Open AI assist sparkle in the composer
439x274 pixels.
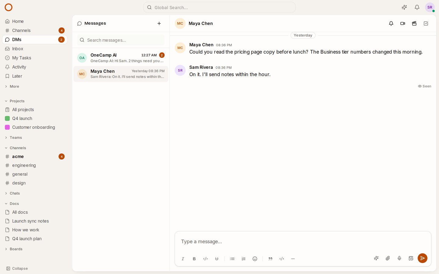[x=376, y=258]
